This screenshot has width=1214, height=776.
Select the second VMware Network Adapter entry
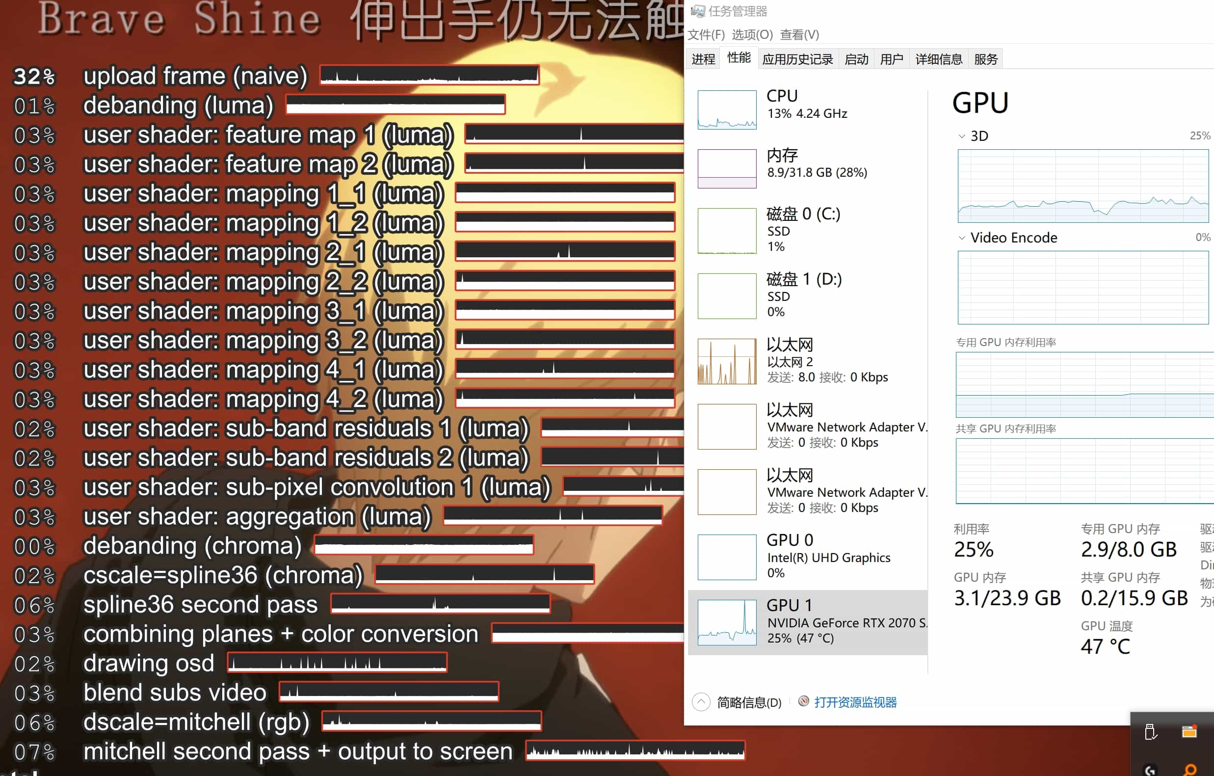pyautogui.click(x=808, y=492)
